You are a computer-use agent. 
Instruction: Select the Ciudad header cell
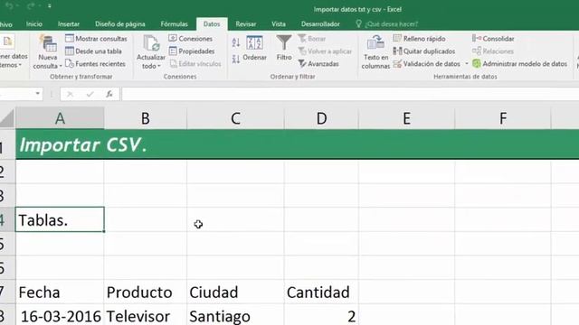coord(235,292)
